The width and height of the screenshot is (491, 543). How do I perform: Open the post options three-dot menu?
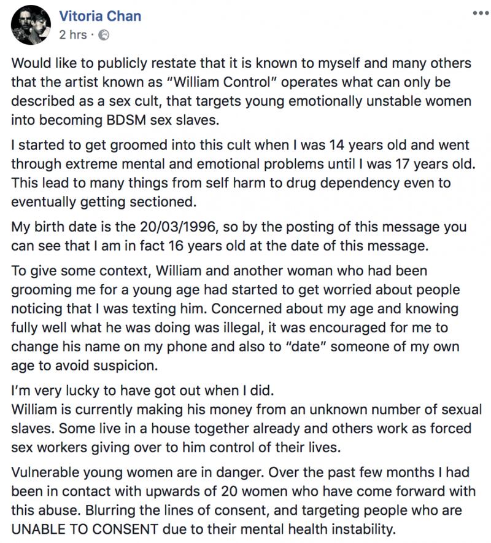click(481, 14)
